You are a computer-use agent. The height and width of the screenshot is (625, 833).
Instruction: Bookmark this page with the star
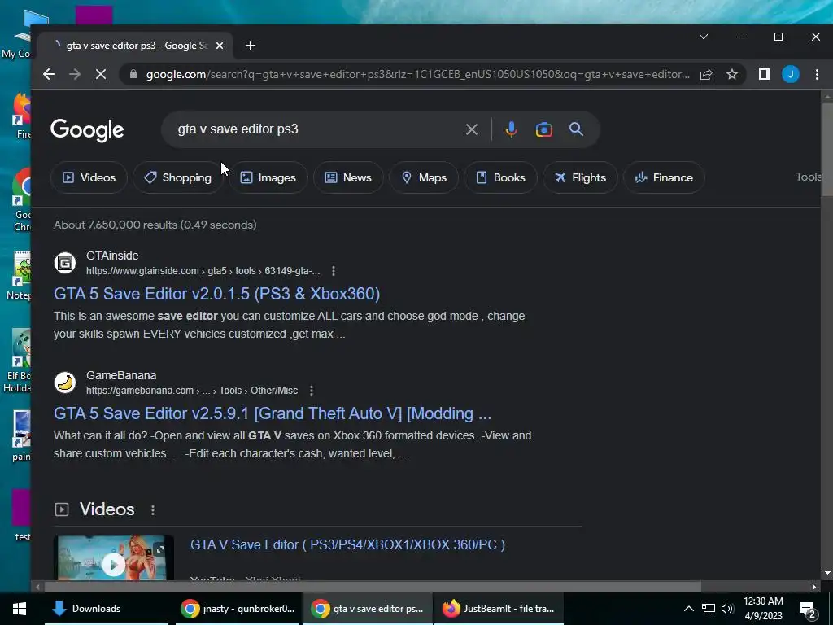pyautogui.click(x=732, y=74)
